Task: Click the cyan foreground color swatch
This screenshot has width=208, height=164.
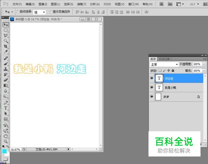Action: [x=5, y=151]
